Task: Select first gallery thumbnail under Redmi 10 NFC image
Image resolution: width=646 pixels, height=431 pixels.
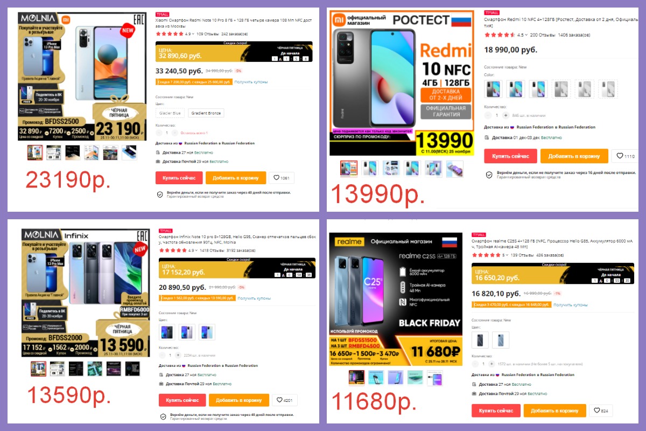Action: pyautogui.click(x=348, y=169)
